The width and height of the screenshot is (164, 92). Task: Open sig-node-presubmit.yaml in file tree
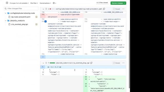coord(21,17)
